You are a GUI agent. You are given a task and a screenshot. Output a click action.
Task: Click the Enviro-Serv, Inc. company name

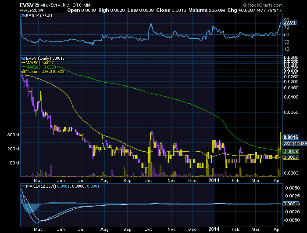tap(53, 5)
